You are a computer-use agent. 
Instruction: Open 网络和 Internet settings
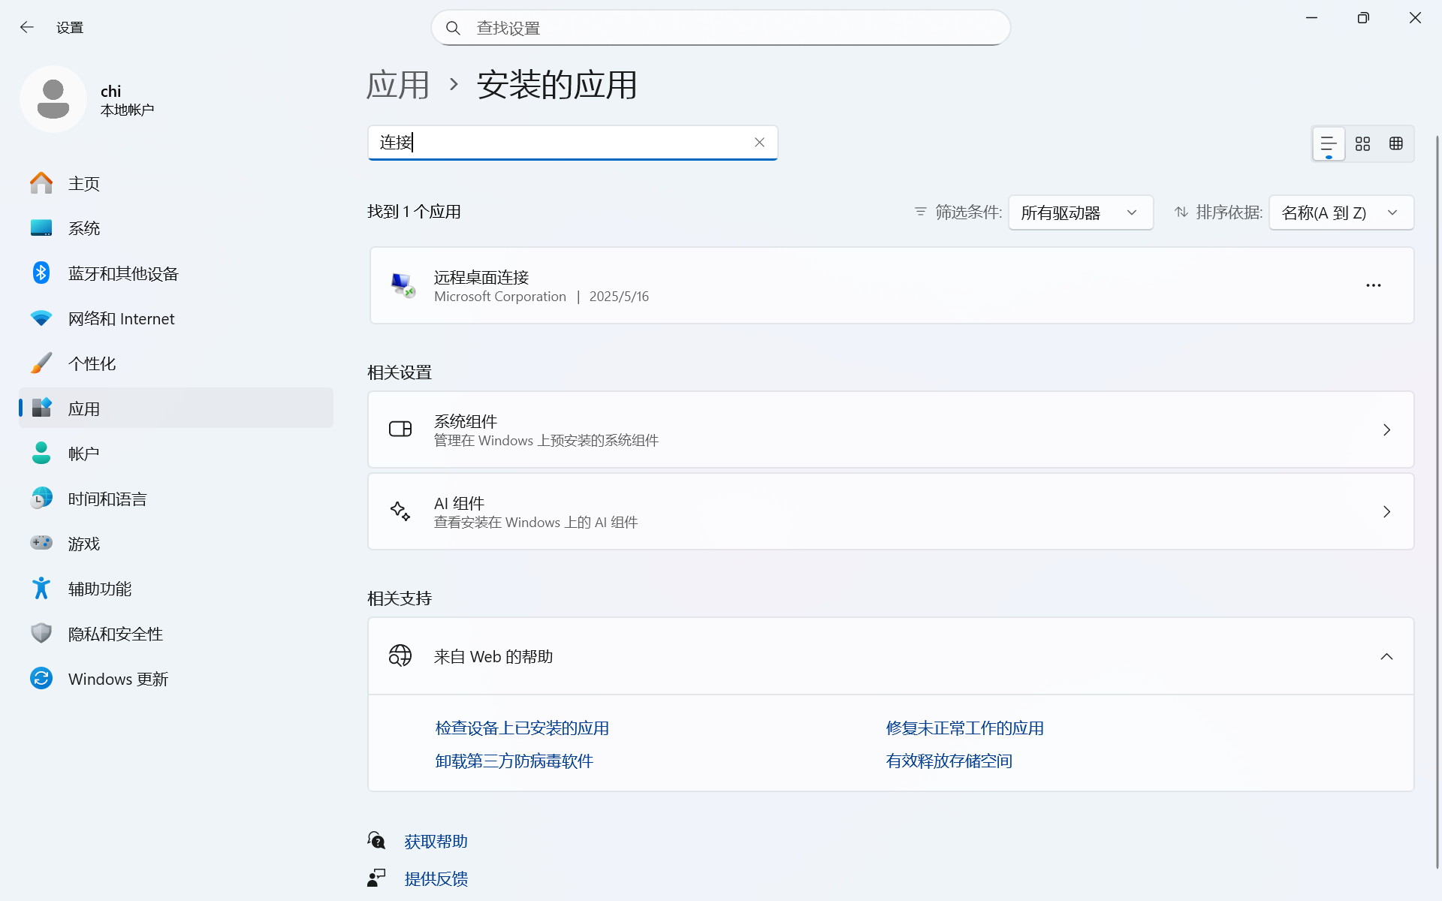pos(176,318)
